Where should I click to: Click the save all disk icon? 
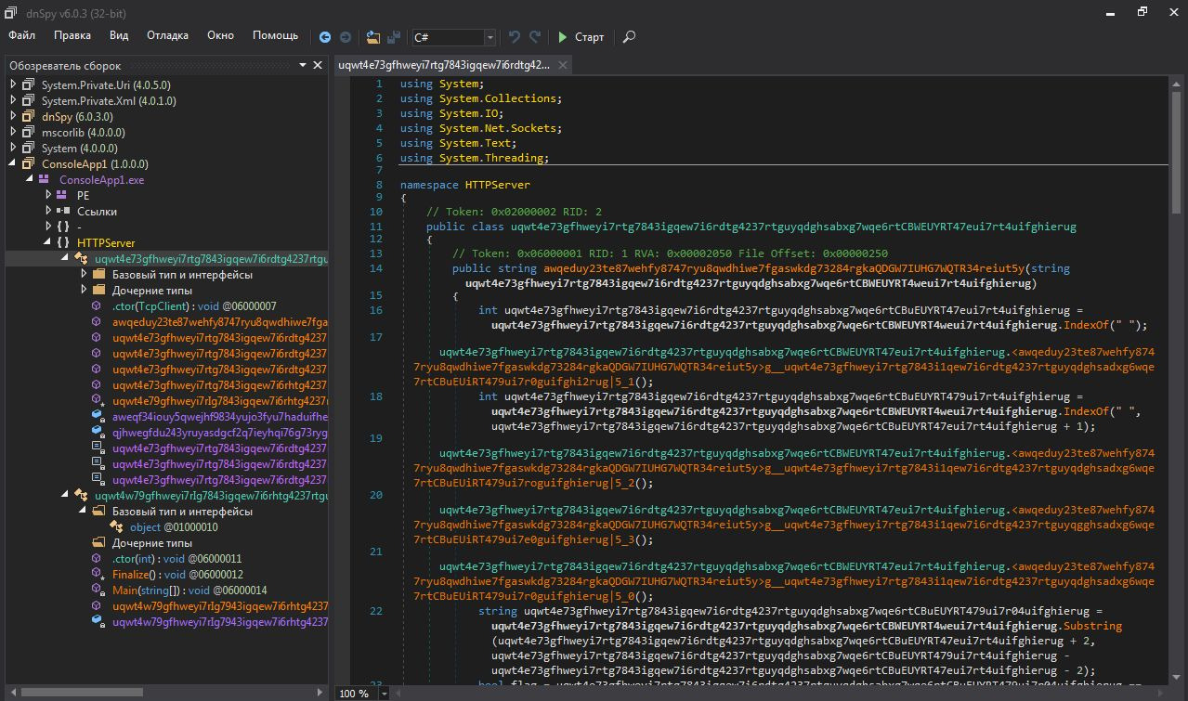(394, 37)
